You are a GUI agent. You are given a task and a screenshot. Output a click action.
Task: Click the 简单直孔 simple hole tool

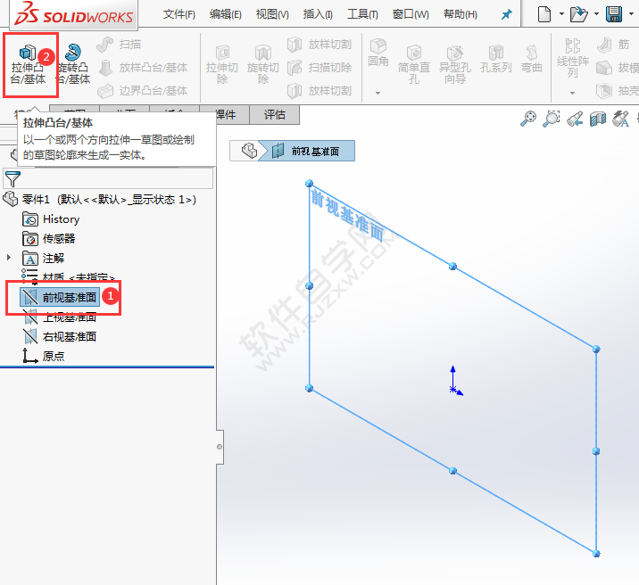(x=414, y=64)
